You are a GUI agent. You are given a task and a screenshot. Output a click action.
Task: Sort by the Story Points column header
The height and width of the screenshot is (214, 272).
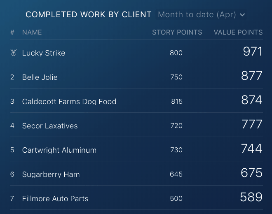click(x=177, y=32)
